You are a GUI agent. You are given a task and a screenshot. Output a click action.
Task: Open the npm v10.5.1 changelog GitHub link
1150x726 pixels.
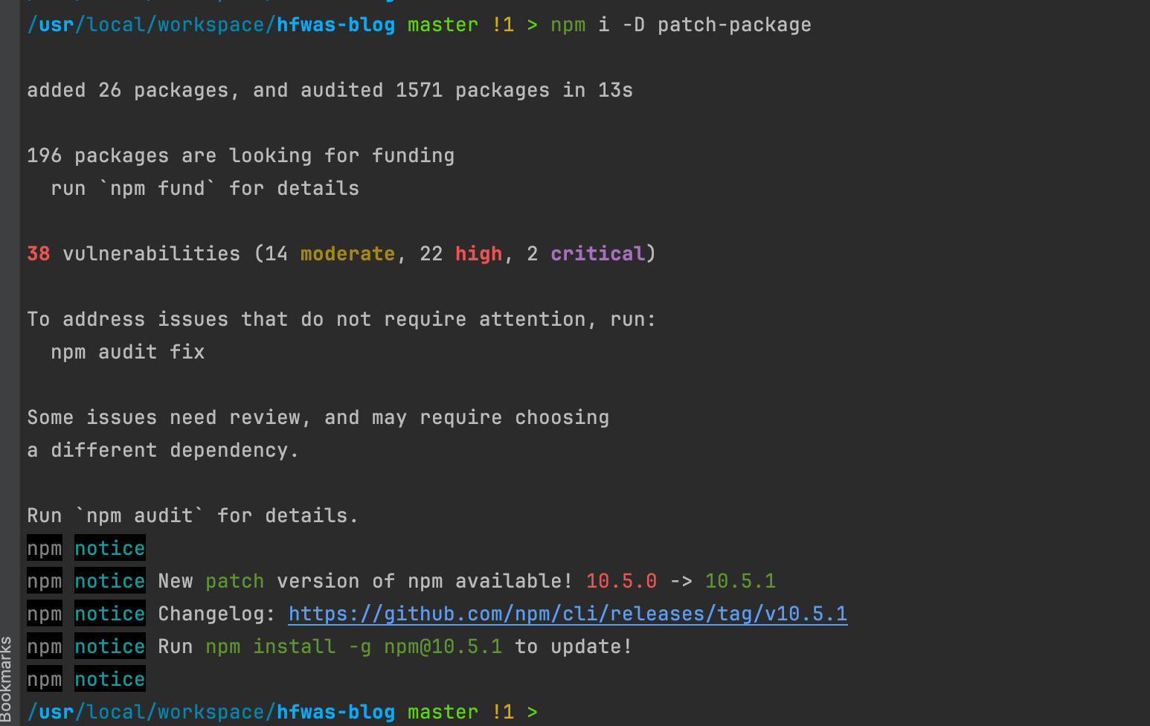tap(568, 614)
